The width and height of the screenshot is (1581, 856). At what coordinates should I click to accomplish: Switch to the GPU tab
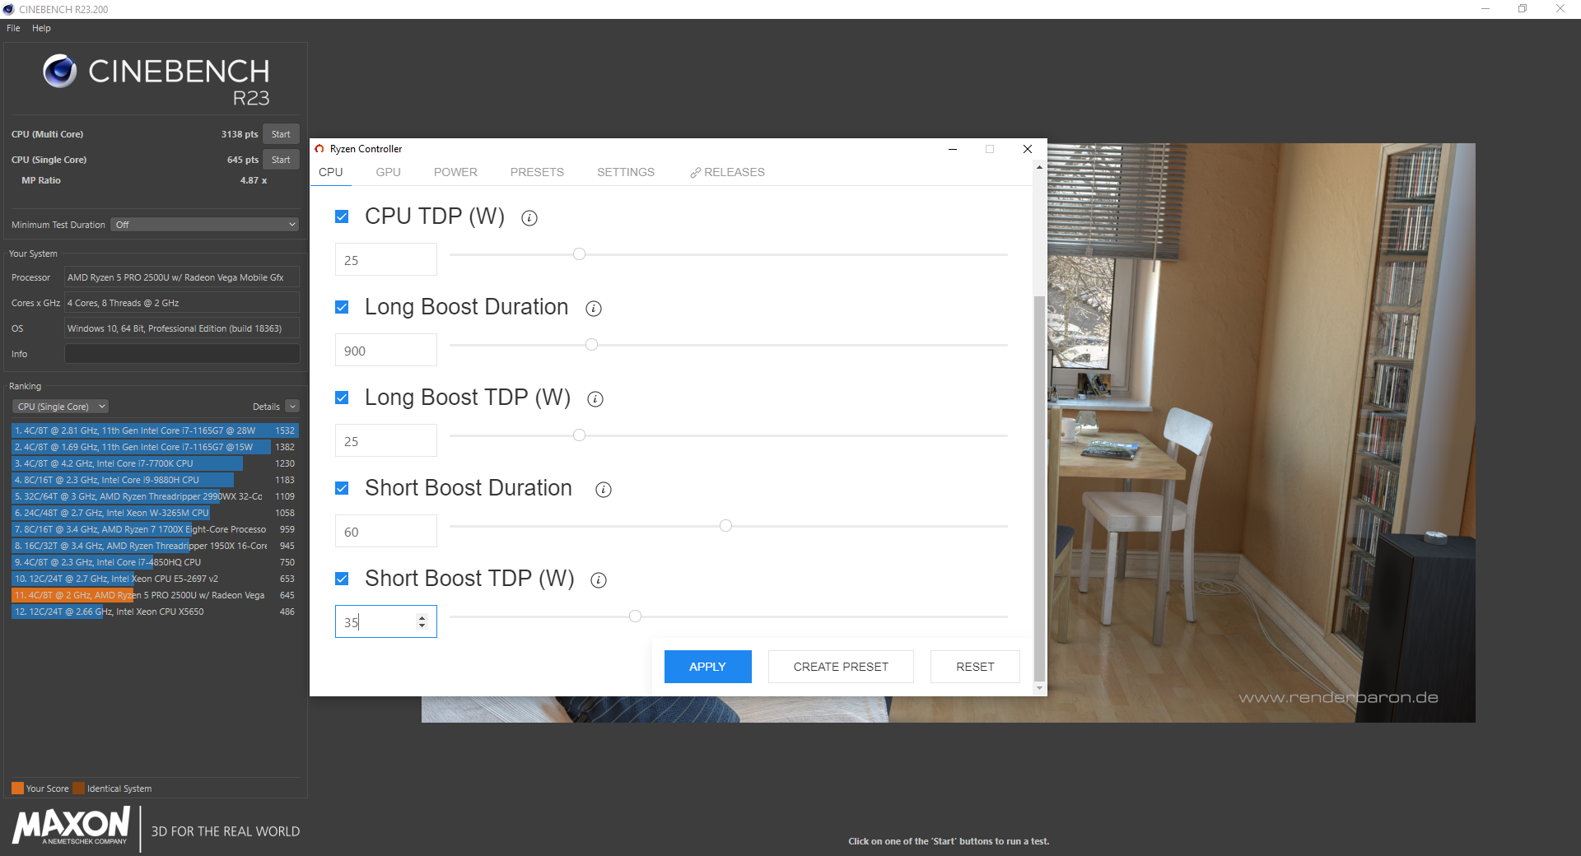pos(388,172)
